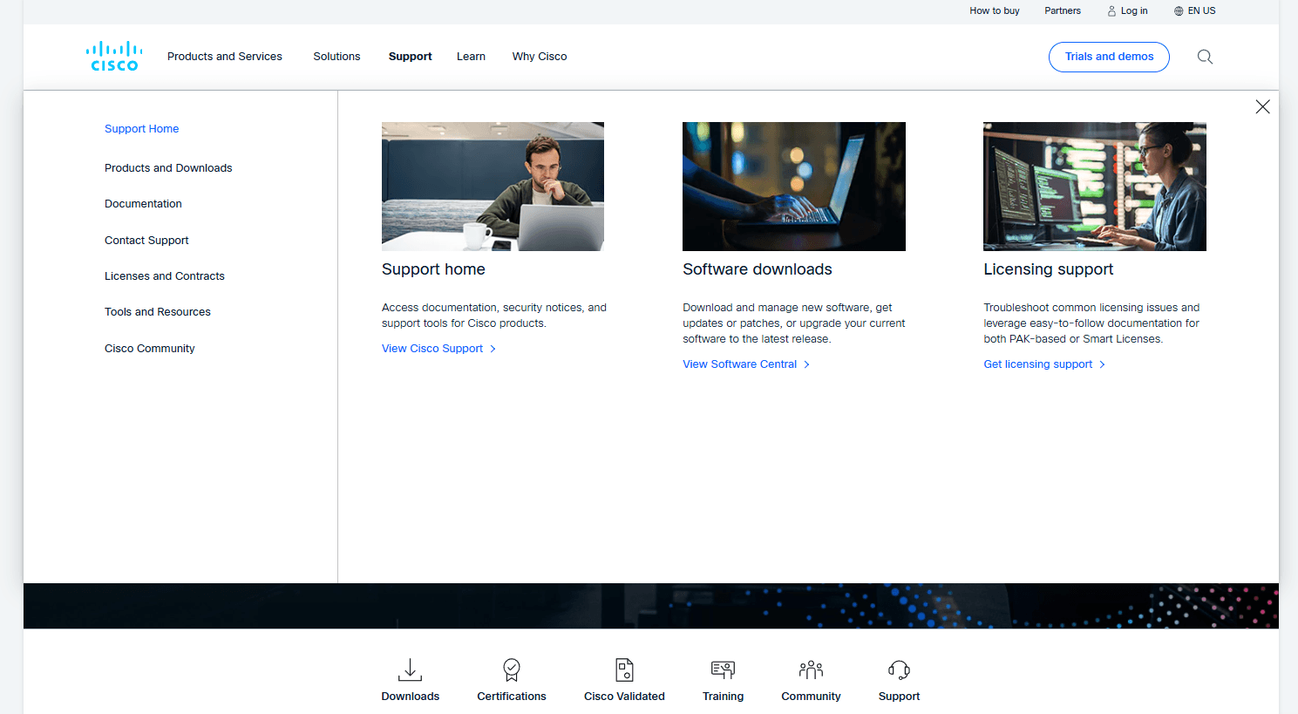This screenshot has width=1298, height=714.
Task: Open the Partners link
Action: 1063,11
